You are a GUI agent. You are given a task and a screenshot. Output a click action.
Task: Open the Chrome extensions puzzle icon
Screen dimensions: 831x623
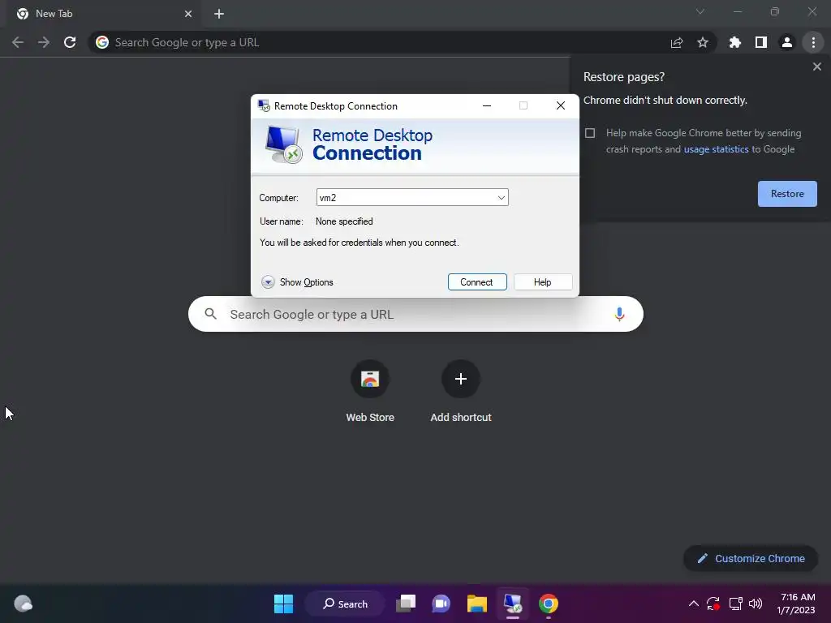click(x=735, y=42)
